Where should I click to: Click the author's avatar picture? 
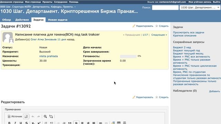click(8, 38)
